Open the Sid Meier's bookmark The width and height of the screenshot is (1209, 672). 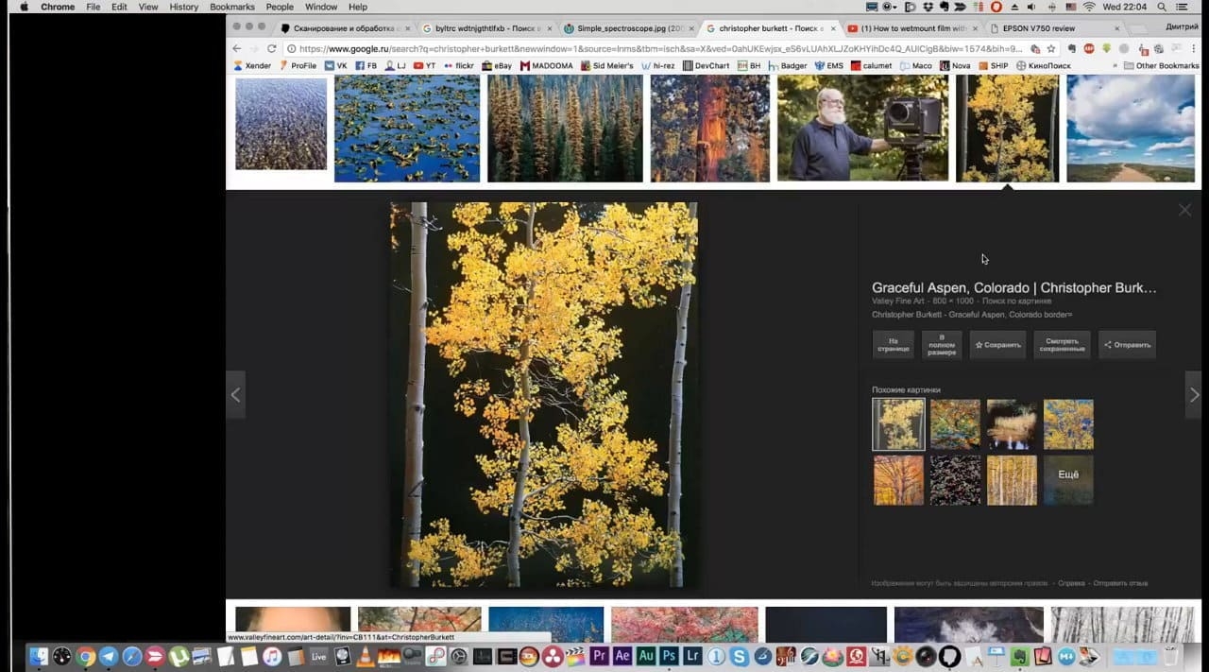[606, 65]
